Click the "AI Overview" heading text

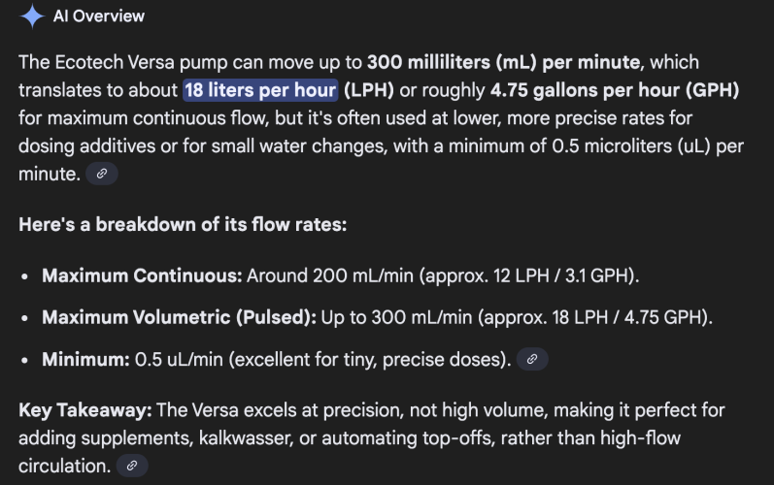98,16
